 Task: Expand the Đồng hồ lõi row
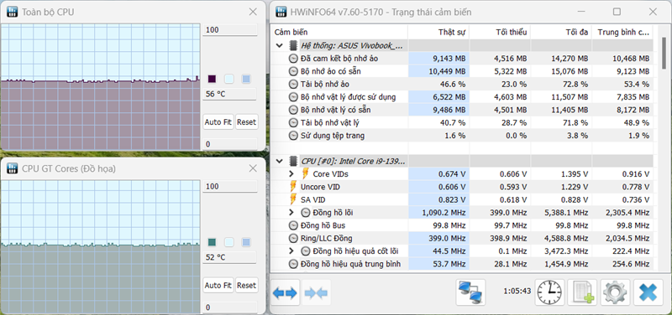[x=291, y=213]
